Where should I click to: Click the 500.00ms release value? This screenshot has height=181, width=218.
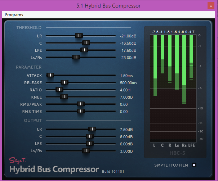(129, 83)
